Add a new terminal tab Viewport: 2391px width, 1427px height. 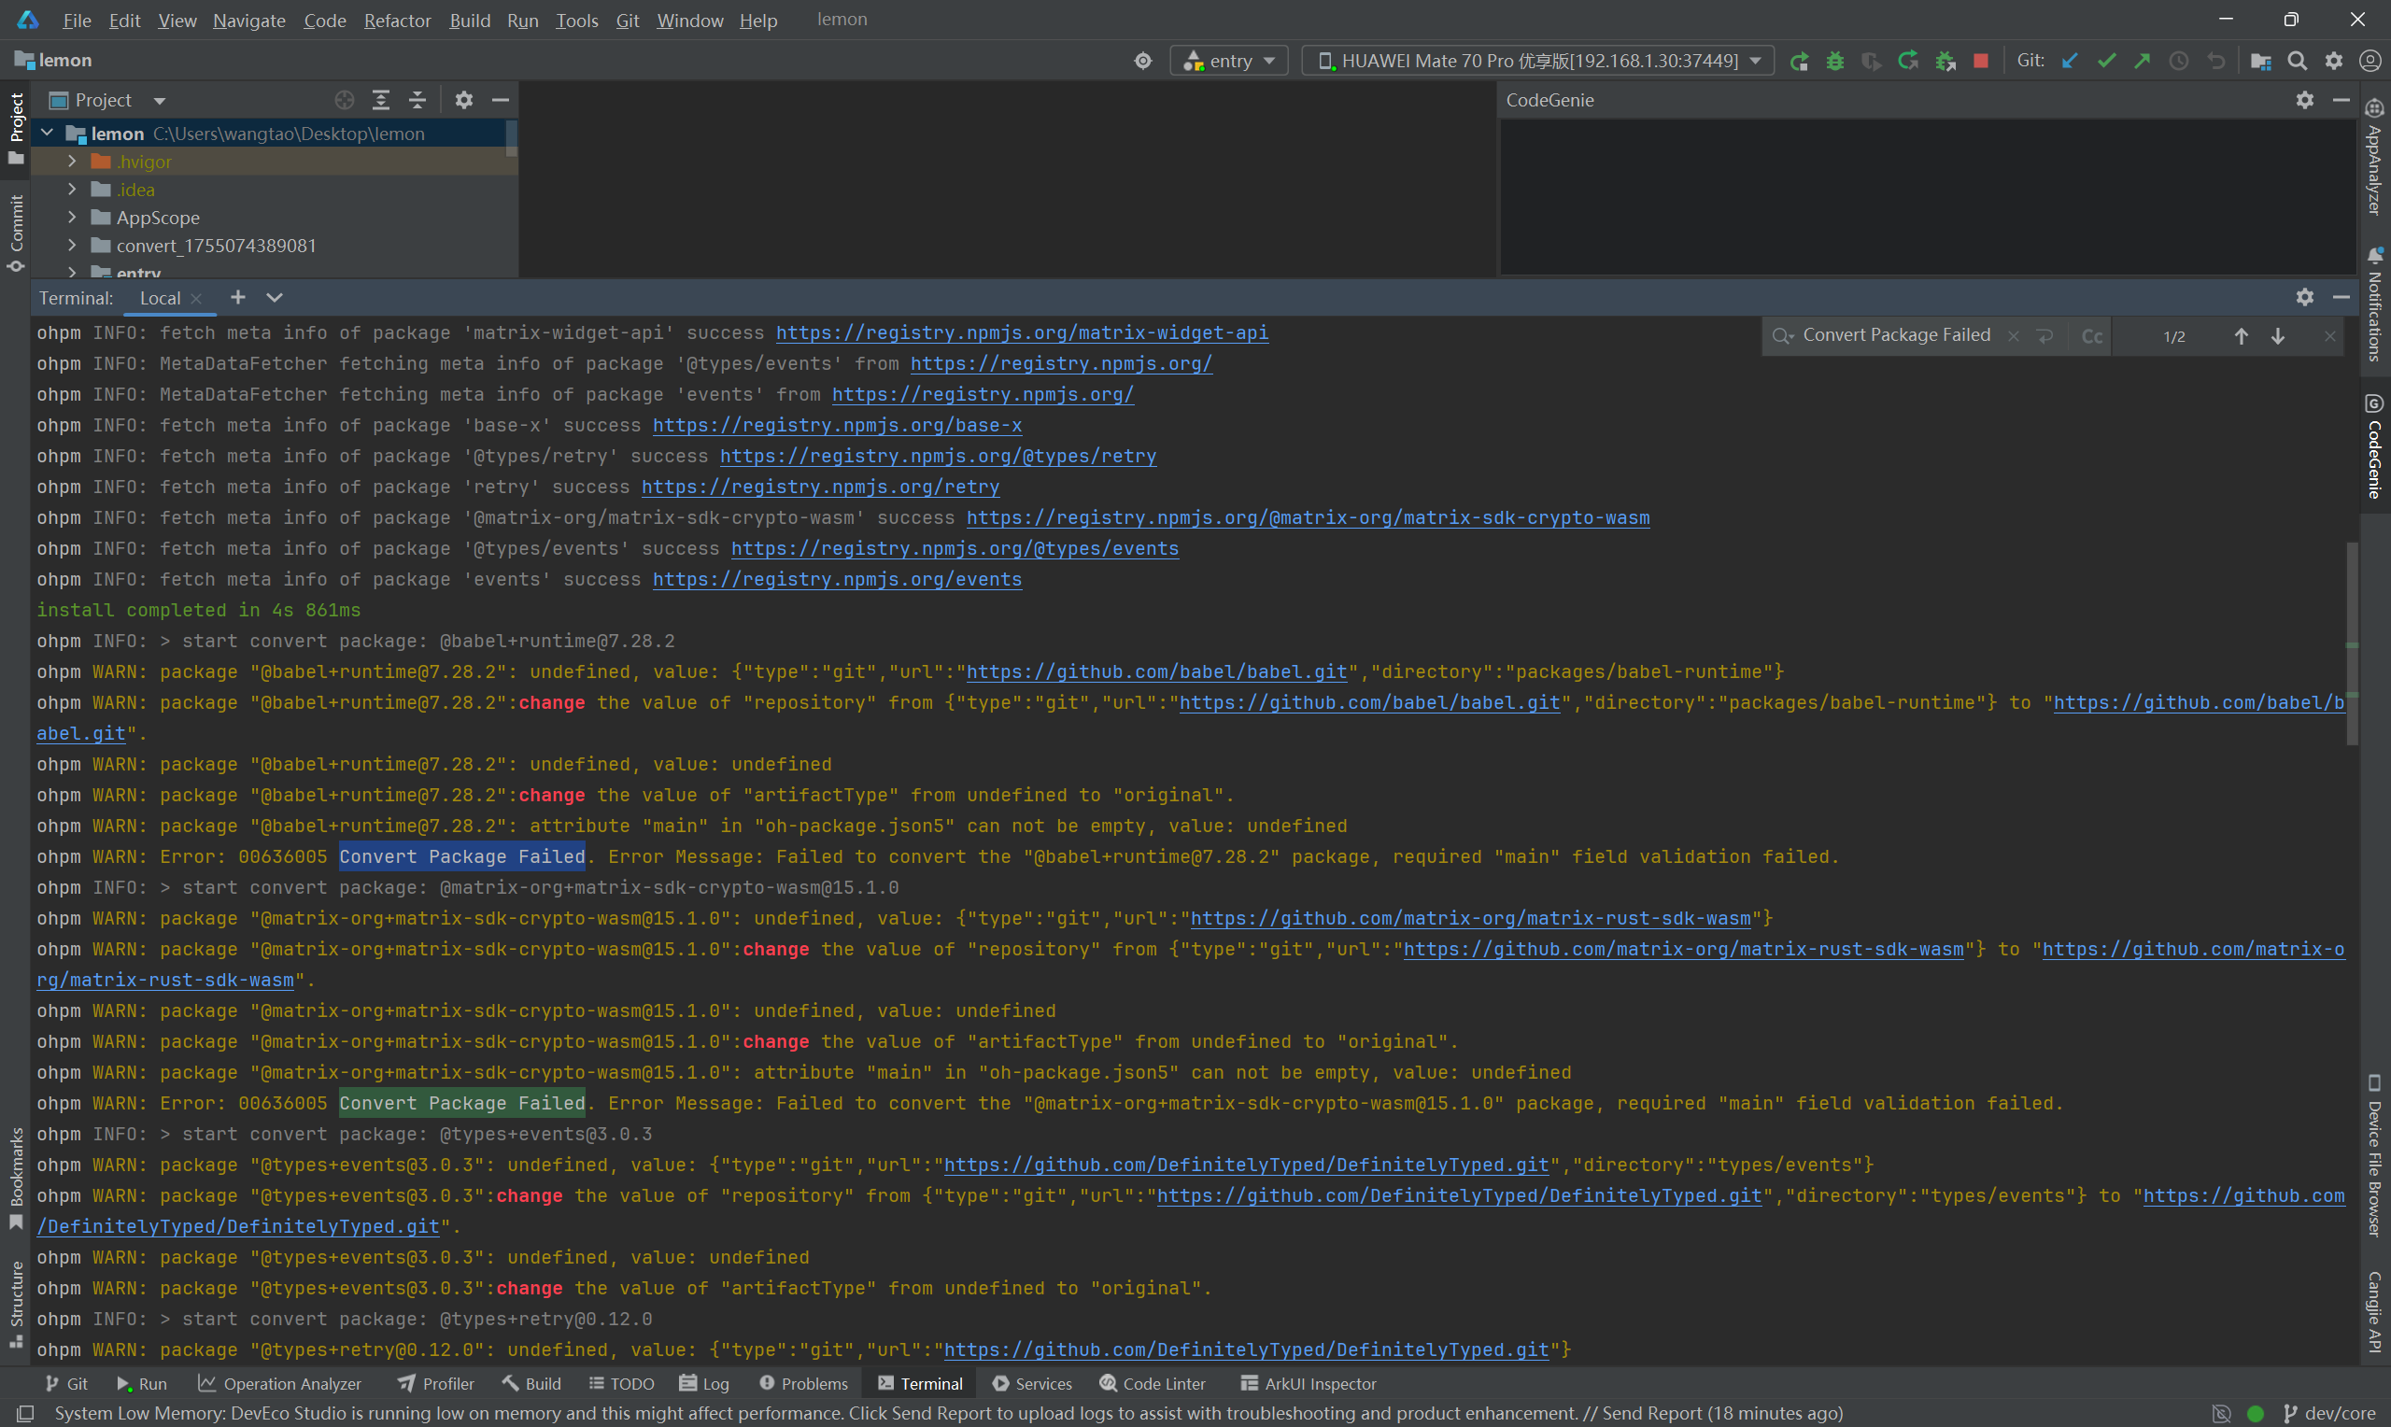tap(238, 297)
